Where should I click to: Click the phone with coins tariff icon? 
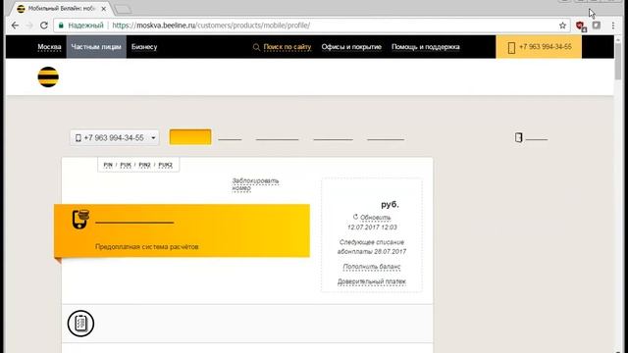(80, 219)
